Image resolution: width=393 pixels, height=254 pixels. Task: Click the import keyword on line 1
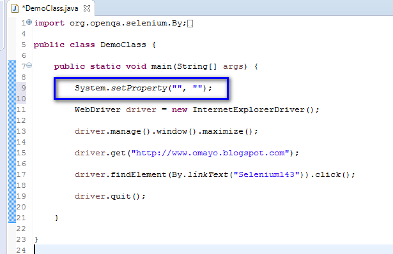point(49,23)
